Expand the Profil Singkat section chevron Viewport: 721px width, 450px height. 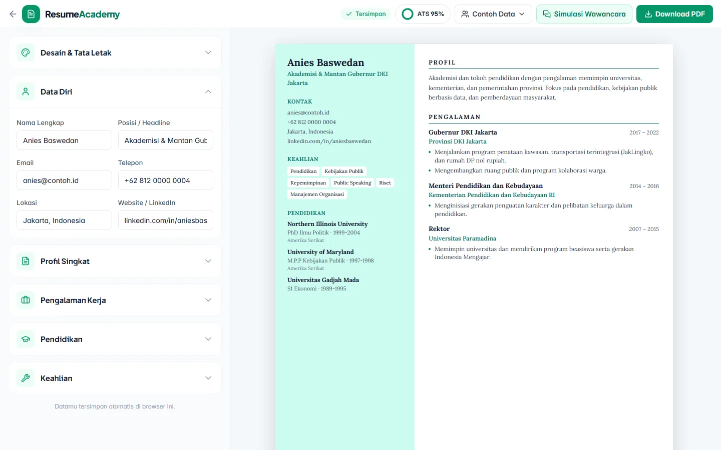208,261
